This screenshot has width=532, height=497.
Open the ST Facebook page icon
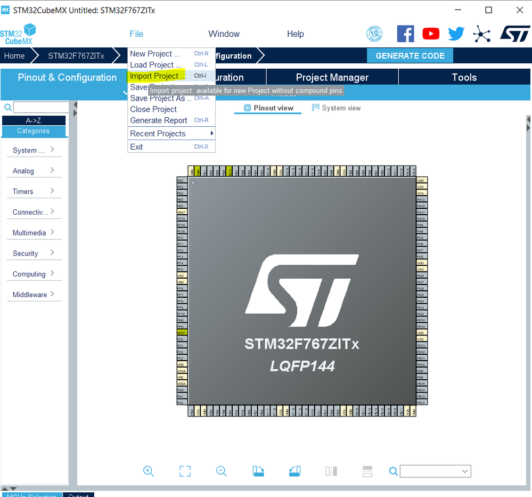pyautogui.click(x=405, y=34)
